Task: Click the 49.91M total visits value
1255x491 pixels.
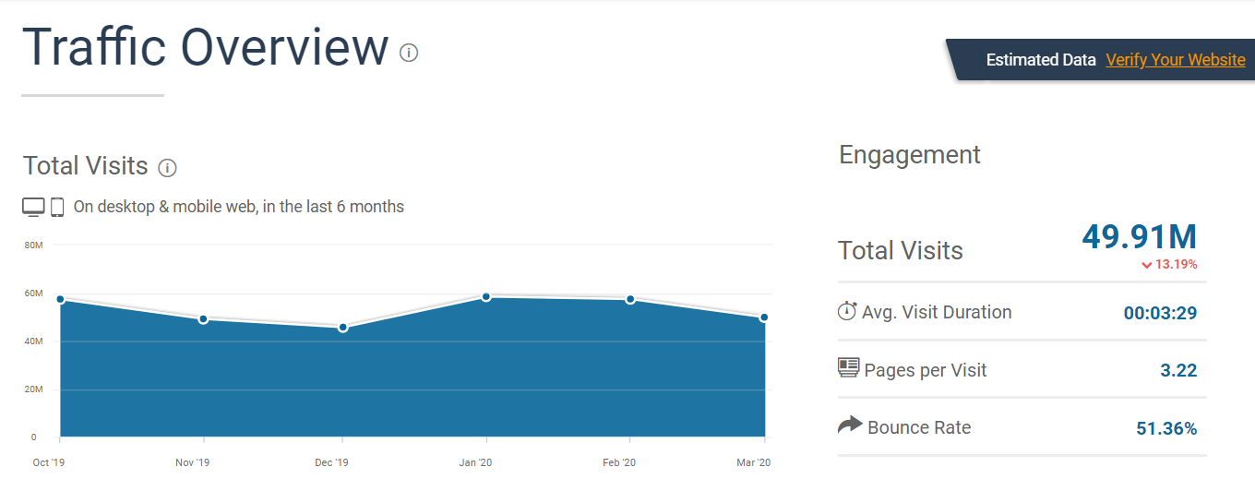Action: coord(1140,237)
